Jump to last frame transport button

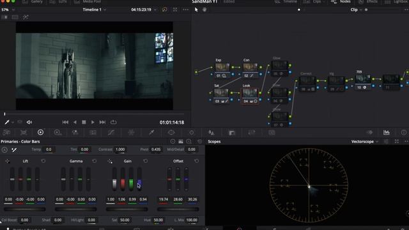coord(102,122)
